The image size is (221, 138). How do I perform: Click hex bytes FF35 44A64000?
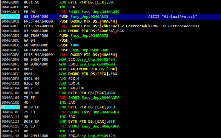click(x=38, y=21)
